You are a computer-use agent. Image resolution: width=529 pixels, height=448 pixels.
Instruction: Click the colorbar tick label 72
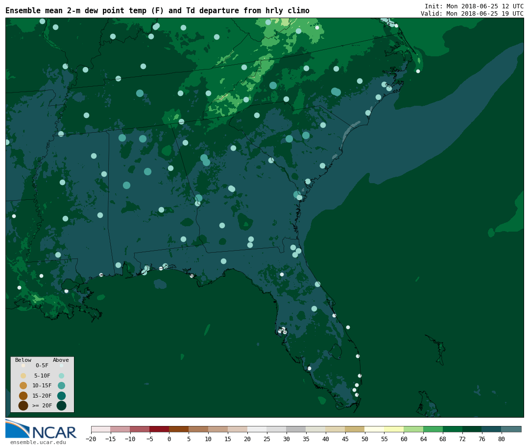pos(462,439)
